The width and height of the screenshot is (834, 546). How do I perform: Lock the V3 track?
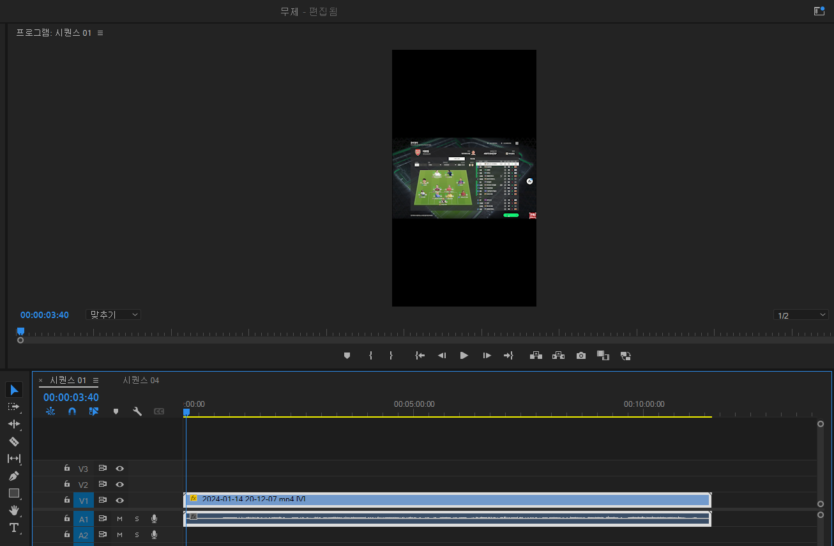[x=66, y=468]
